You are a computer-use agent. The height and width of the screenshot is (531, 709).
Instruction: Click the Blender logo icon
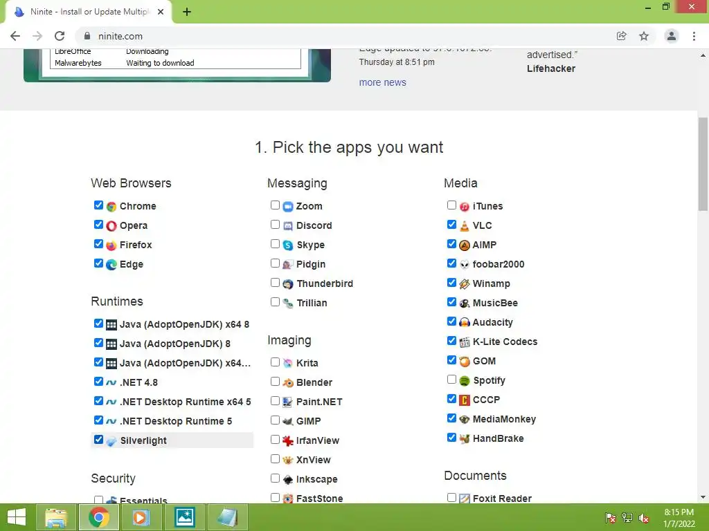pos(288,383)
